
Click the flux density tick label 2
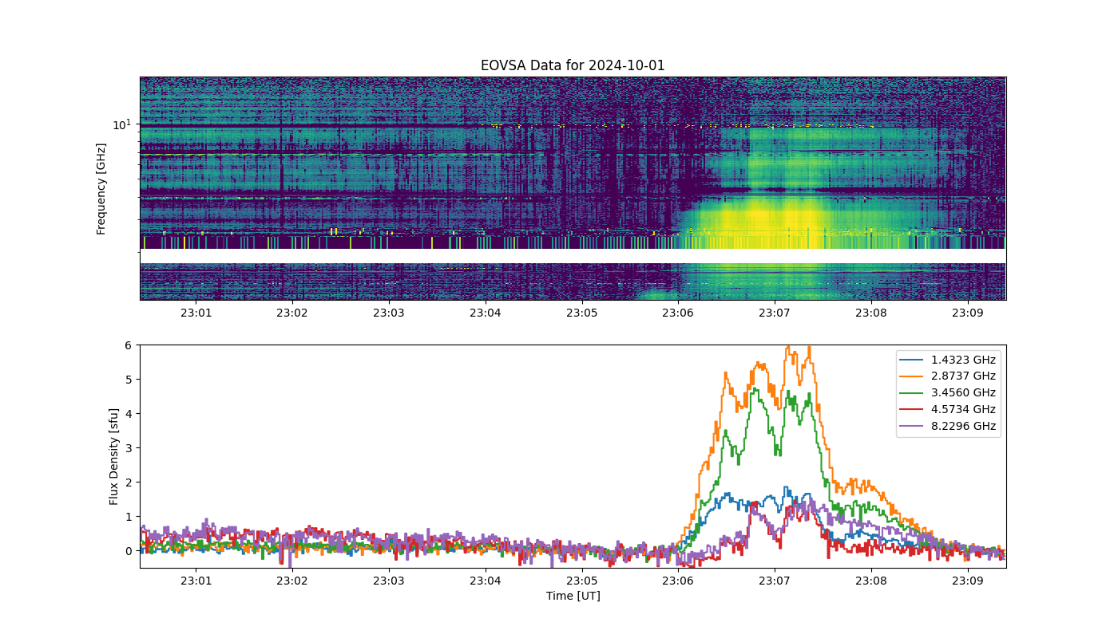point(128,482)
